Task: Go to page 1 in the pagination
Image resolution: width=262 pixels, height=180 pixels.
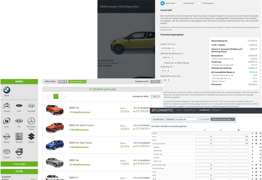Action: (x=56, y=97)
